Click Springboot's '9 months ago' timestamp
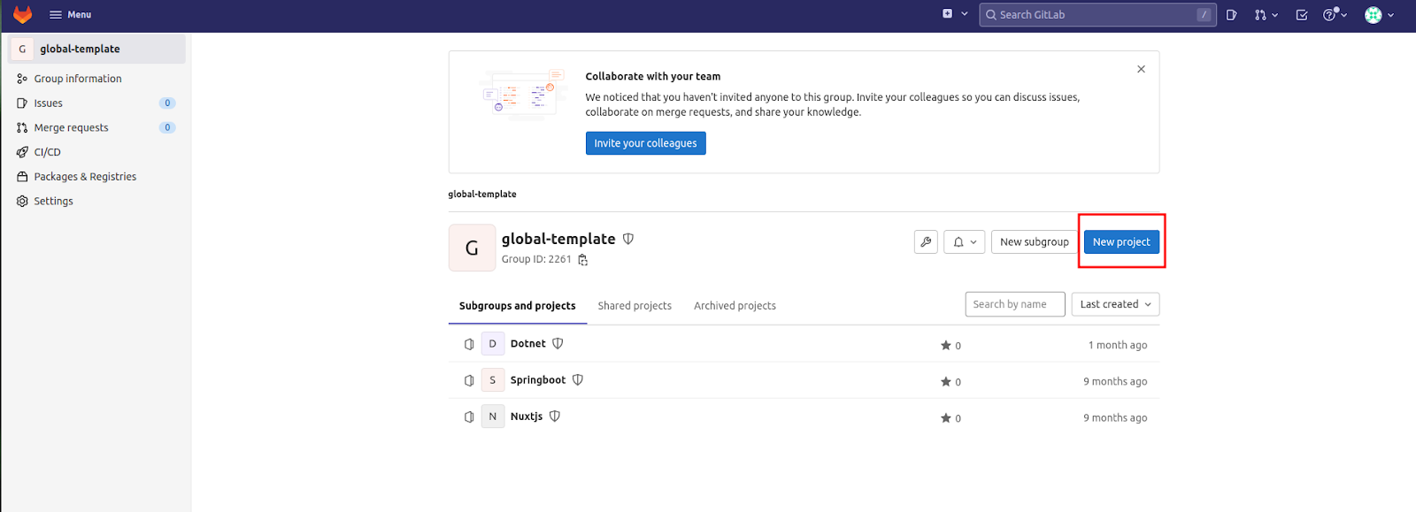 1115,382
